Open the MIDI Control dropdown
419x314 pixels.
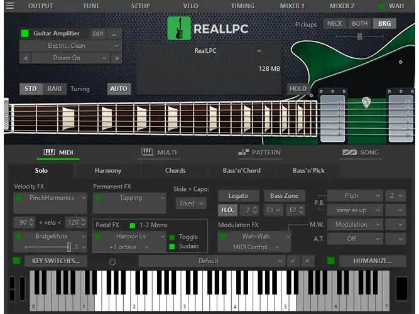tap(254, 247)
